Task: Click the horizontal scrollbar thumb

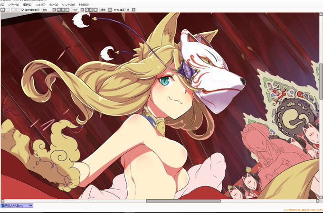Action: [183, 201]
